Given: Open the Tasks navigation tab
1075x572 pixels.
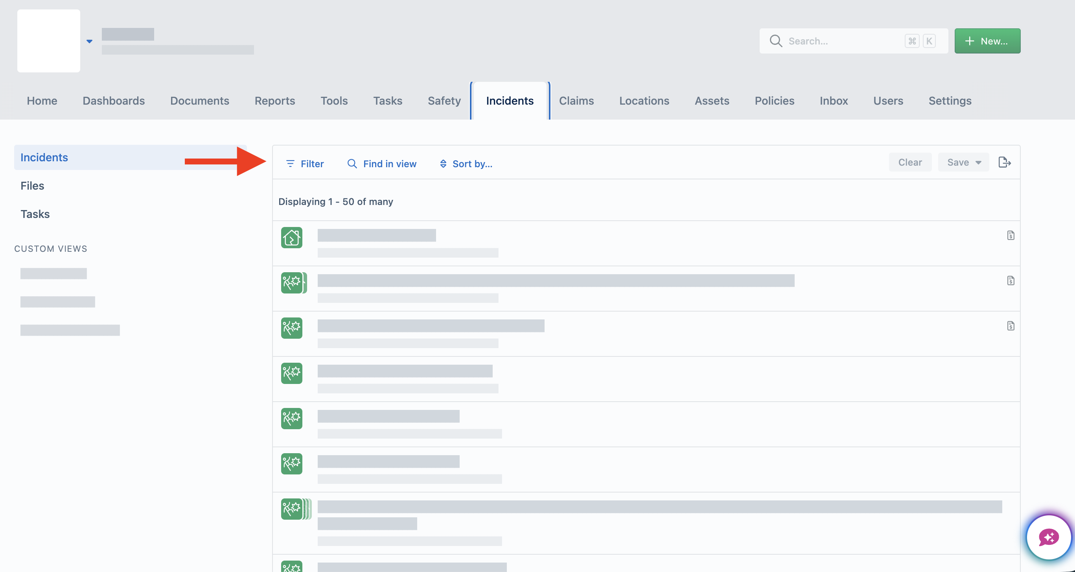Looking at the screenshot, I should 387,101.
